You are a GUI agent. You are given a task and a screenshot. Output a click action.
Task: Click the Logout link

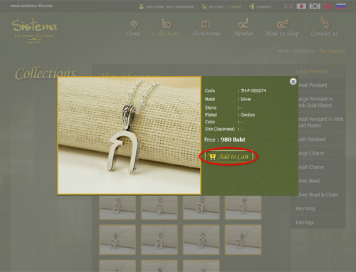(260, 7)
